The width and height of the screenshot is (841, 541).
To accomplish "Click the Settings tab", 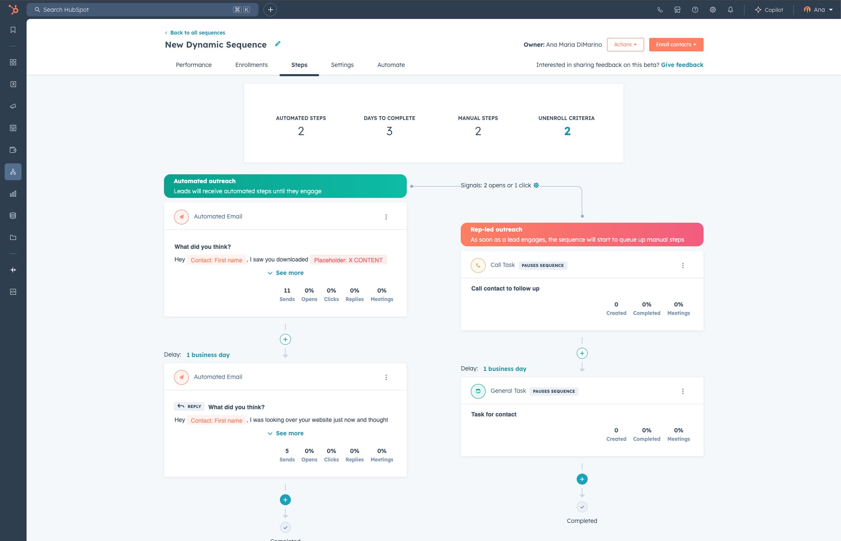I will (x=342, y=64).
